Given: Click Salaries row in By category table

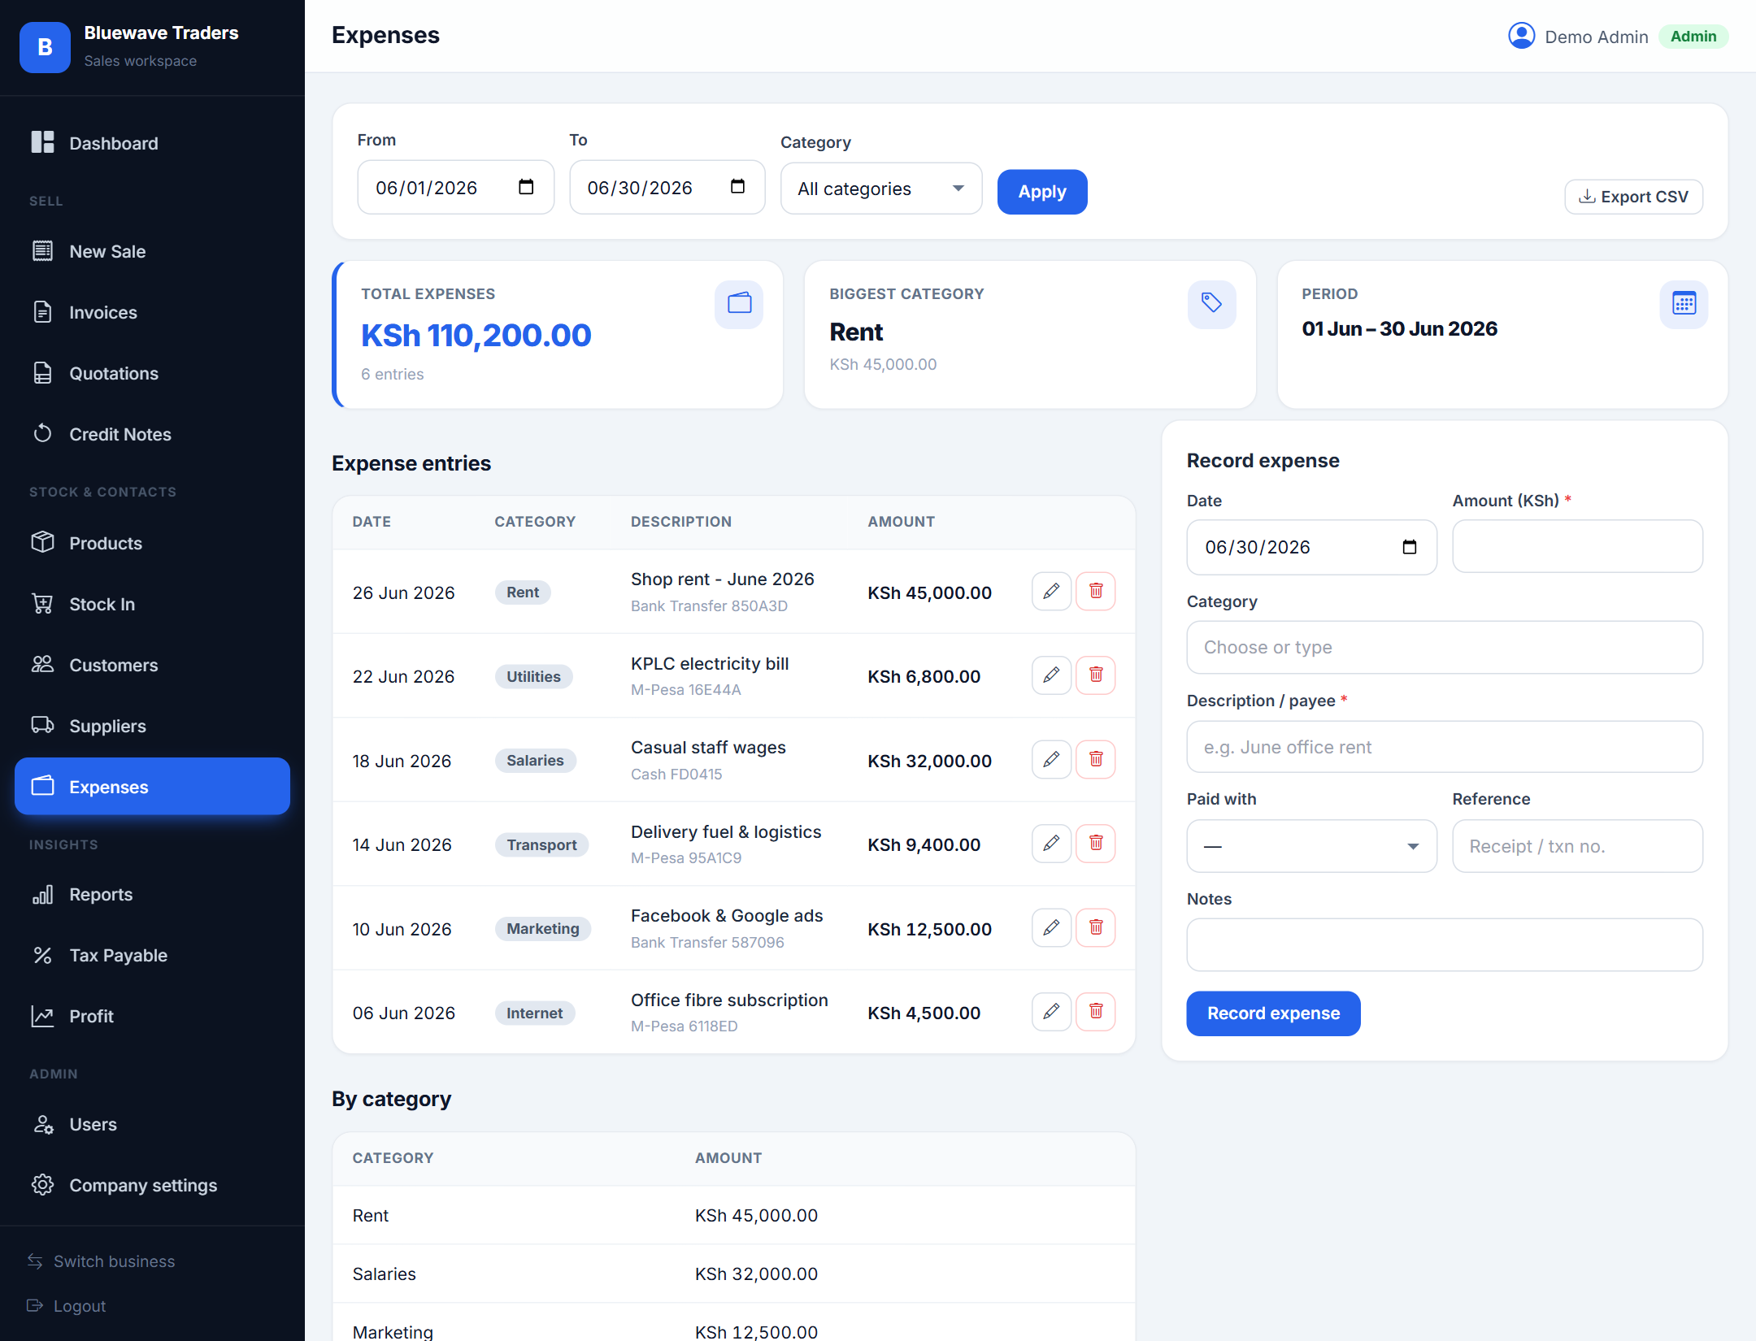Looking at the screenshot, I should coord(733,1274).
